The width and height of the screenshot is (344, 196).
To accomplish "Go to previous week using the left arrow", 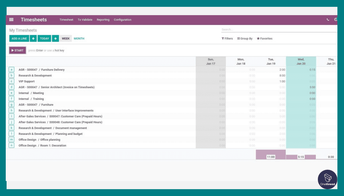I will (33, 38).
